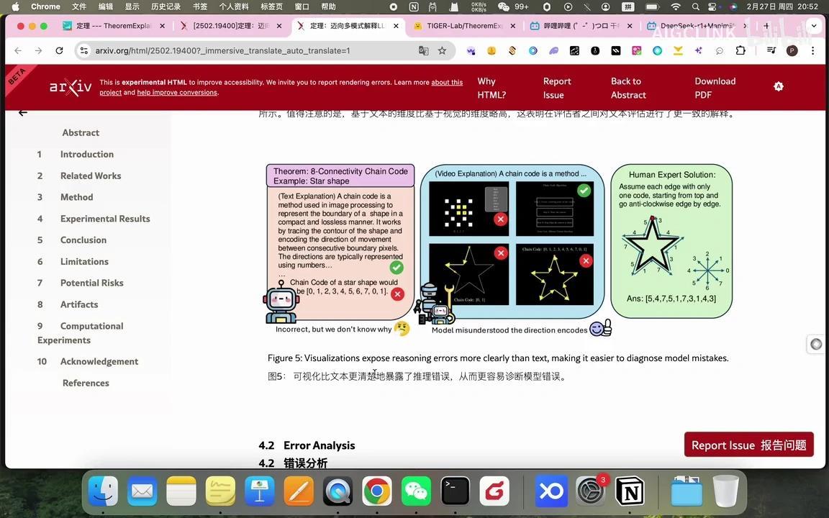Select 3 Method in the sidebar
This screenshot has width=829, height=518.
coord(76,196)
